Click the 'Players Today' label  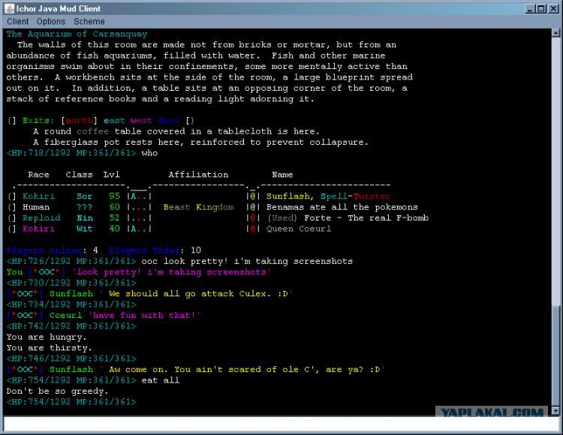[x=144, y=250]
